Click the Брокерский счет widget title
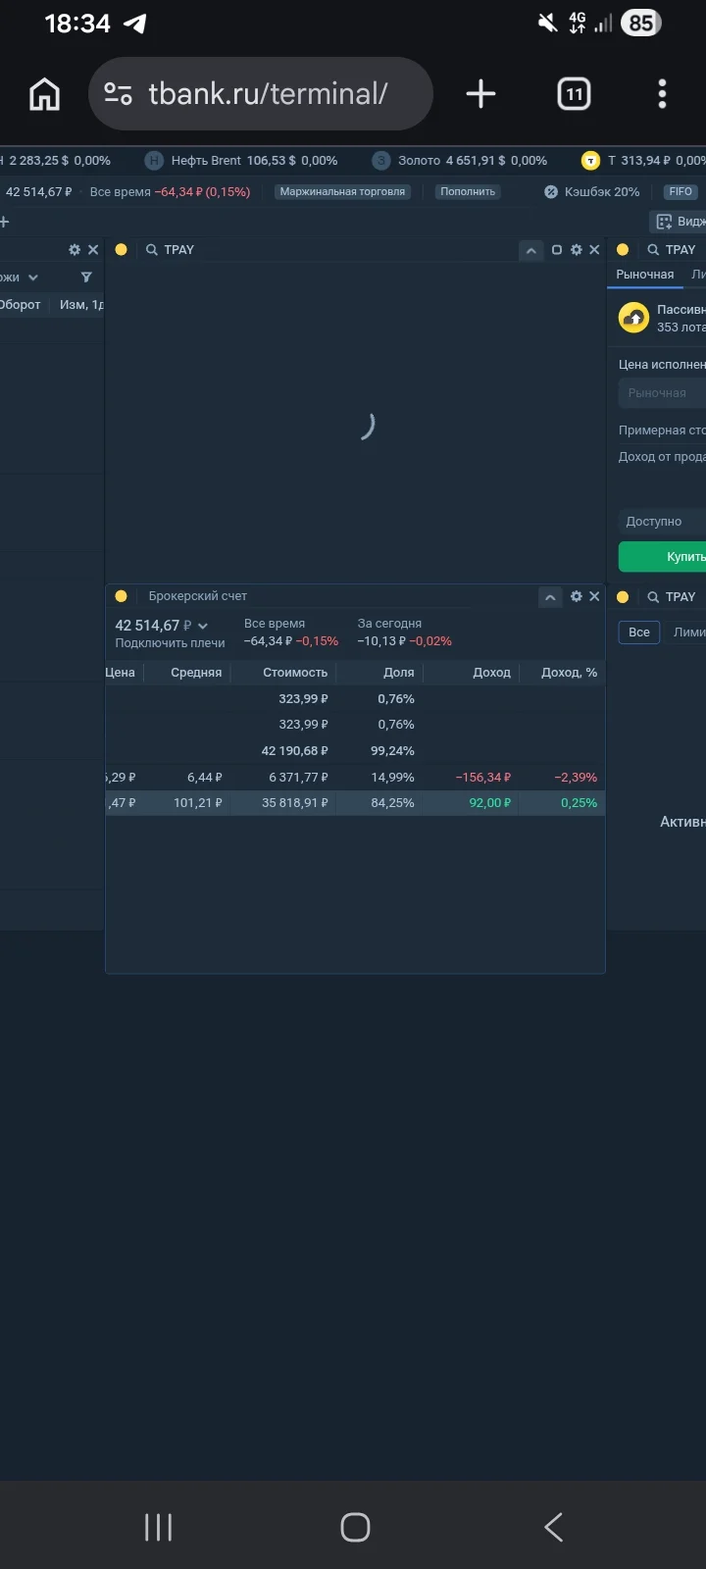 tap(197, 596)
